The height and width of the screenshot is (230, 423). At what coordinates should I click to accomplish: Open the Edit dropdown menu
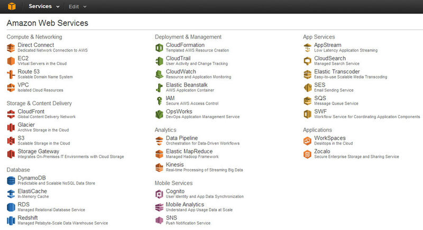click(x=77, y=6)
